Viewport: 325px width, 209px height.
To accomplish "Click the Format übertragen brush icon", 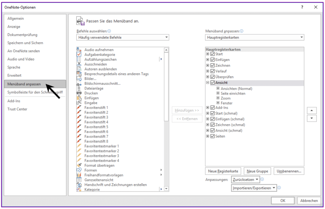I will [x=79, y=165].
